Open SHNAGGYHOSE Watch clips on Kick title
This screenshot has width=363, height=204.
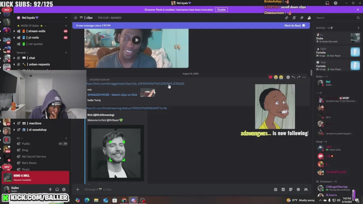(x=112, y=95)
